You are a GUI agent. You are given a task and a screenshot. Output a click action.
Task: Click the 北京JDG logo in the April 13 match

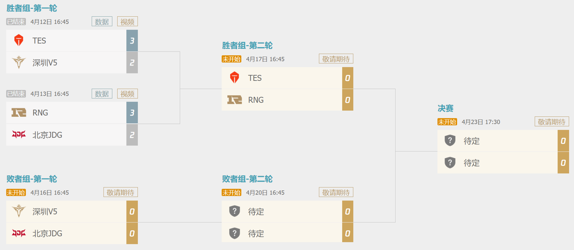click(x=19, y=135)
